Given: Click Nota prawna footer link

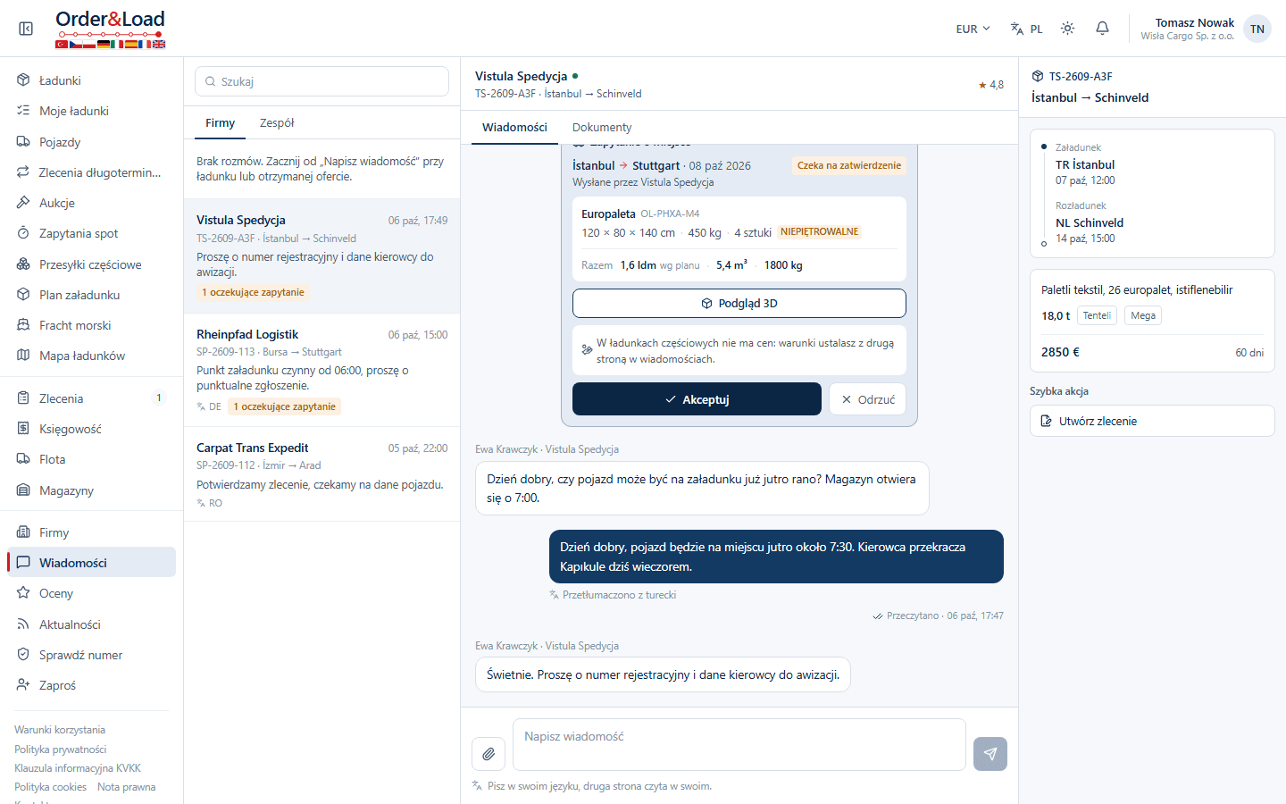Looking at the screenshot, I should (x=127, y=787).
